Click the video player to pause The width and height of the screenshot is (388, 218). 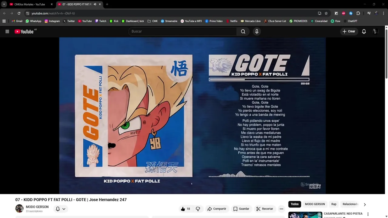pos(192,116)
